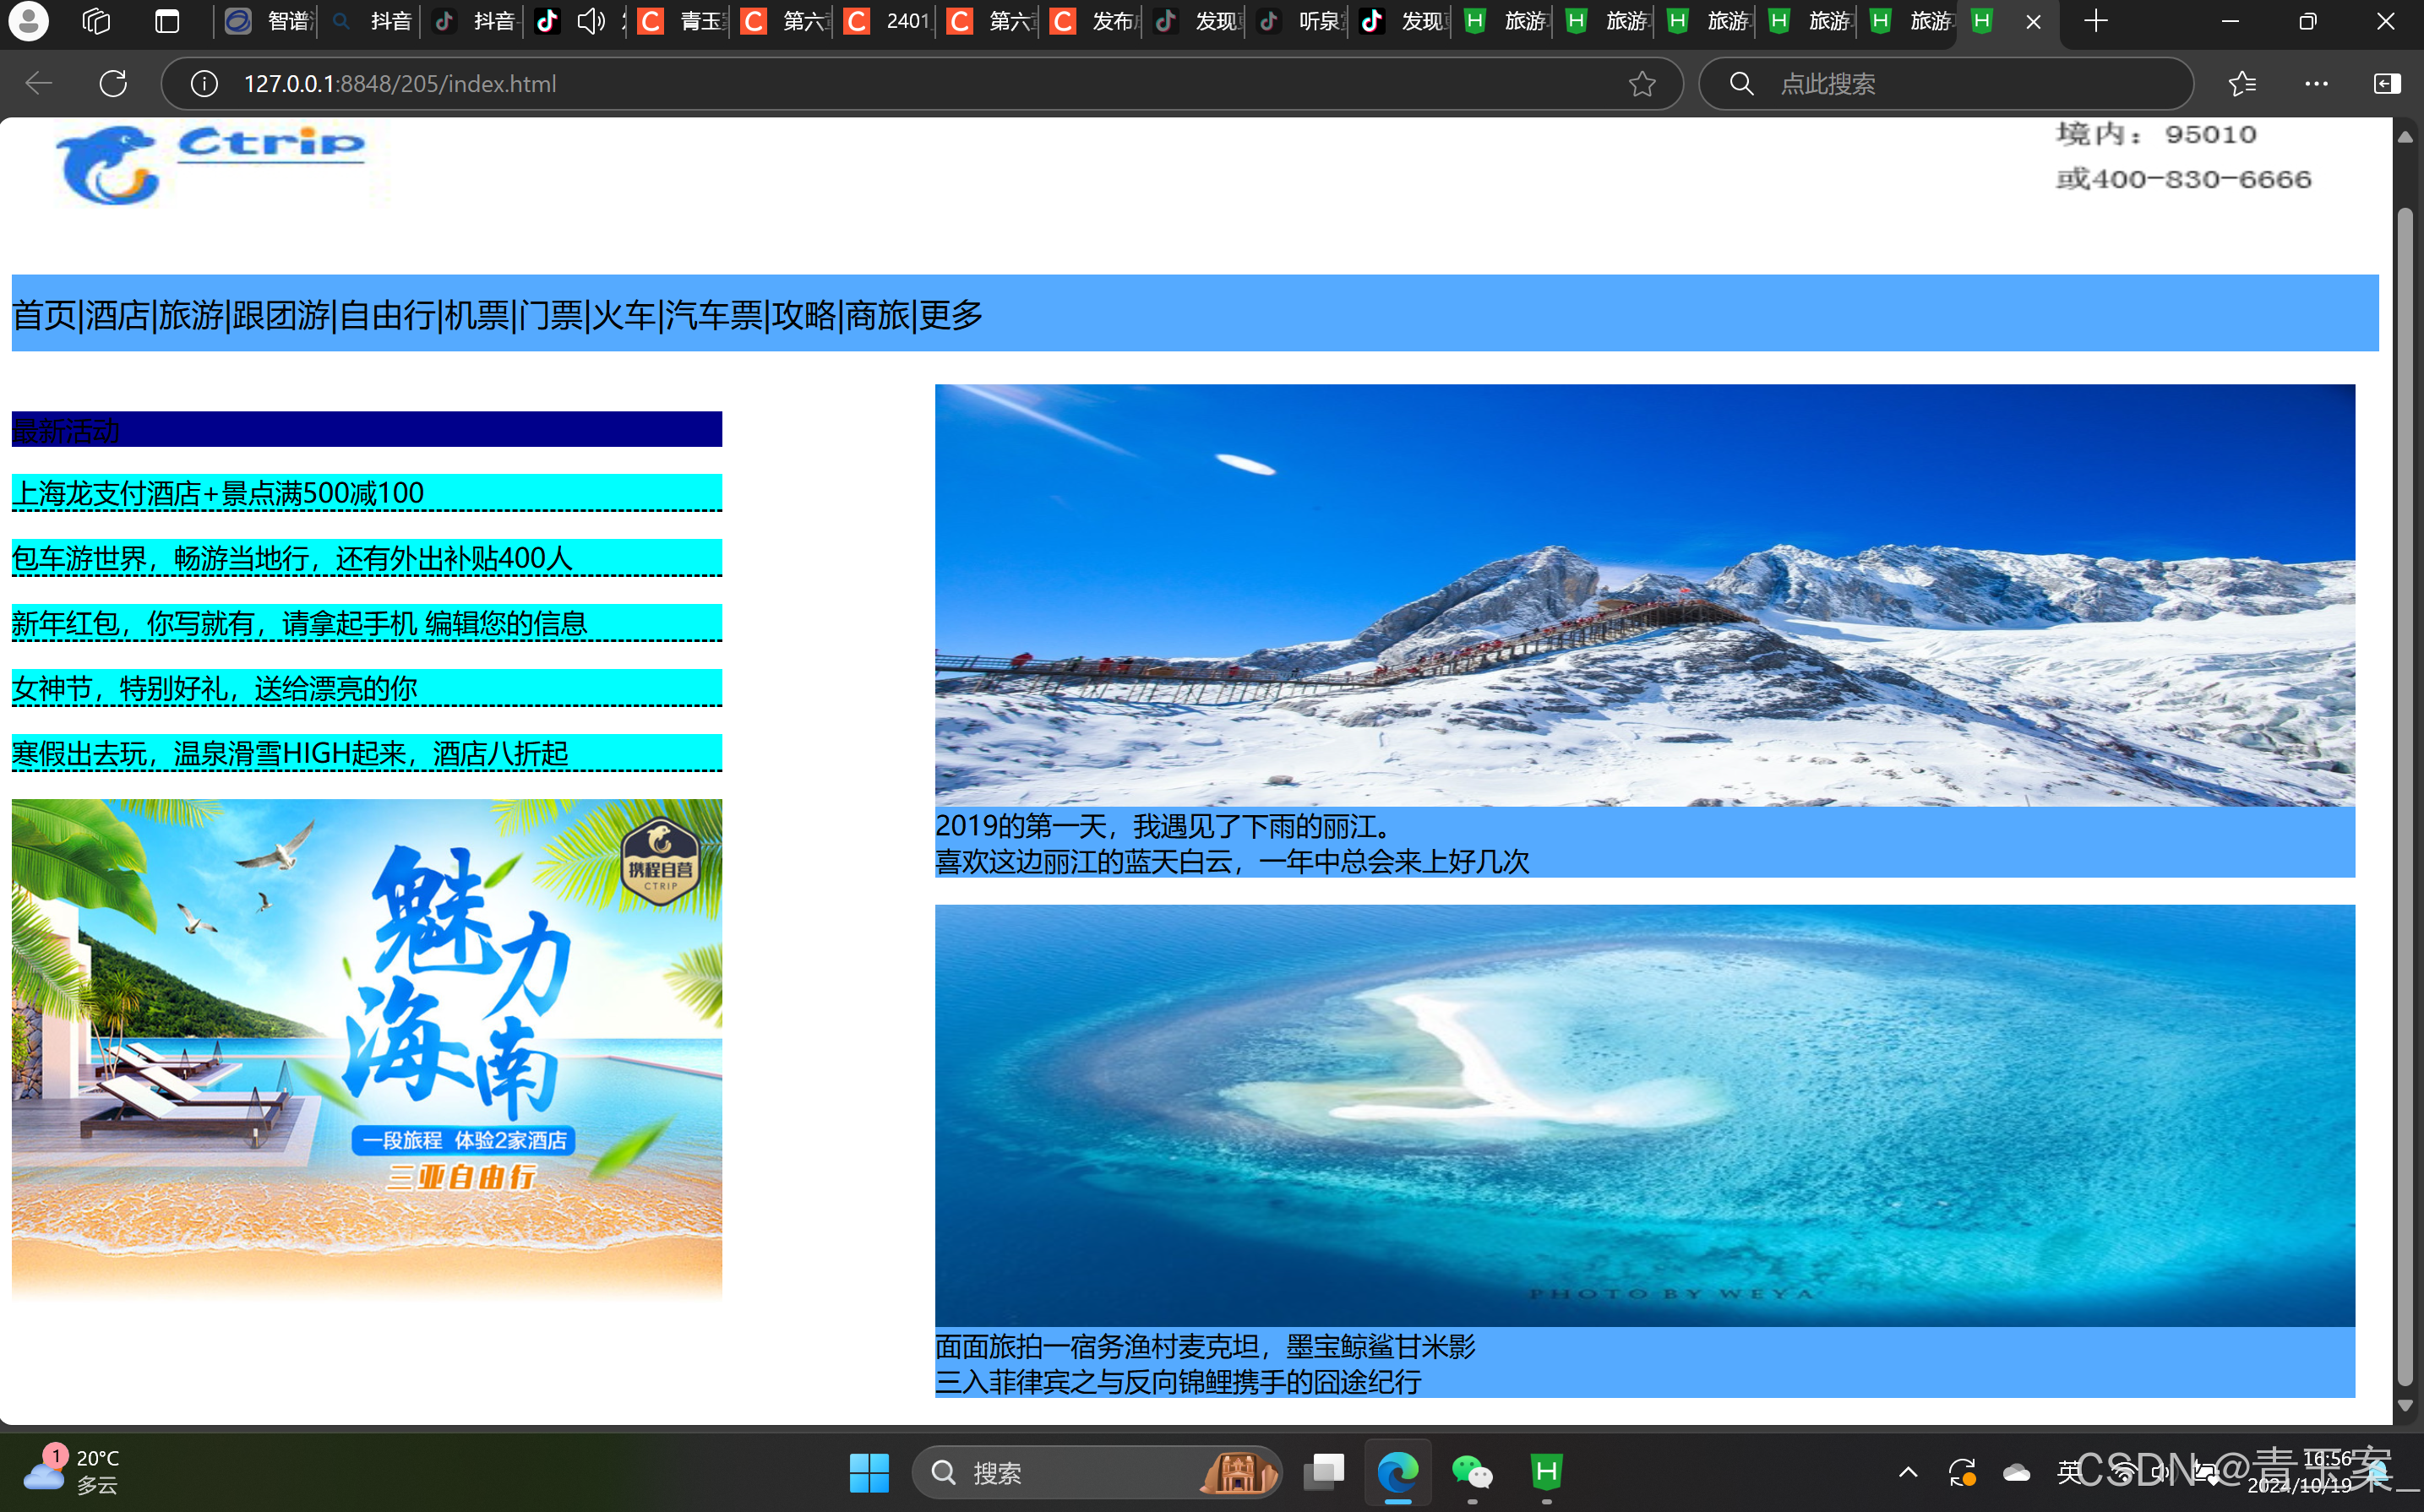Toggle the browser sidebar panel icon

[2387, 84]
